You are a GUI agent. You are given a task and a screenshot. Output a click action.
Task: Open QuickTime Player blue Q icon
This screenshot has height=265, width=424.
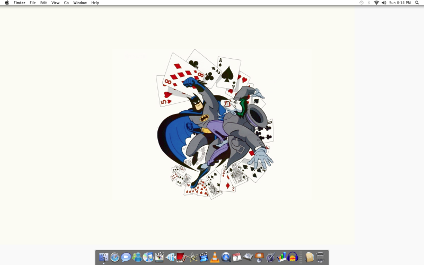[x=226, y=257]
